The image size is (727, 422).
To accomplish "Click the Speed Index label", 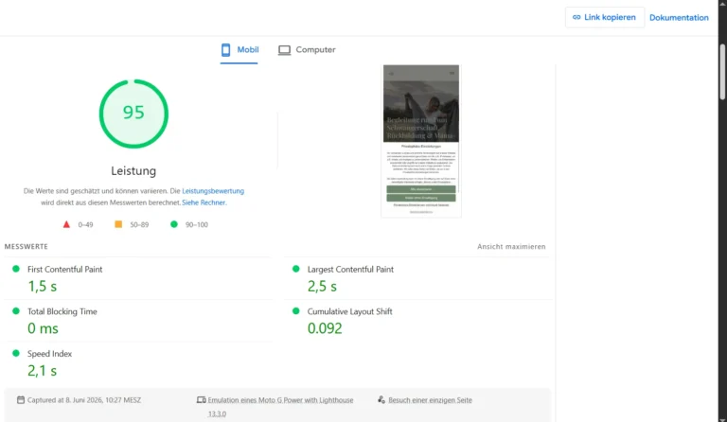I will point(49,354).
